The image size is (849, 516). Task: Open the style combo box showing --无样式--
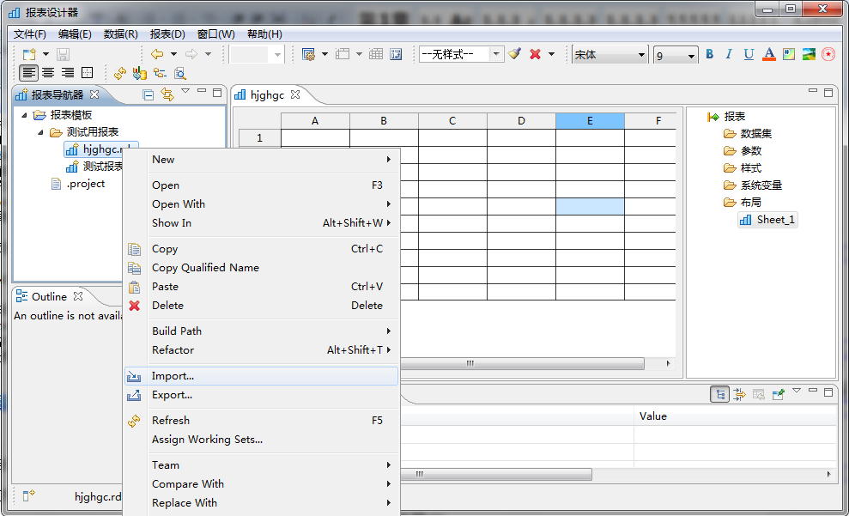pyautogui.click(x=461, y=54)
